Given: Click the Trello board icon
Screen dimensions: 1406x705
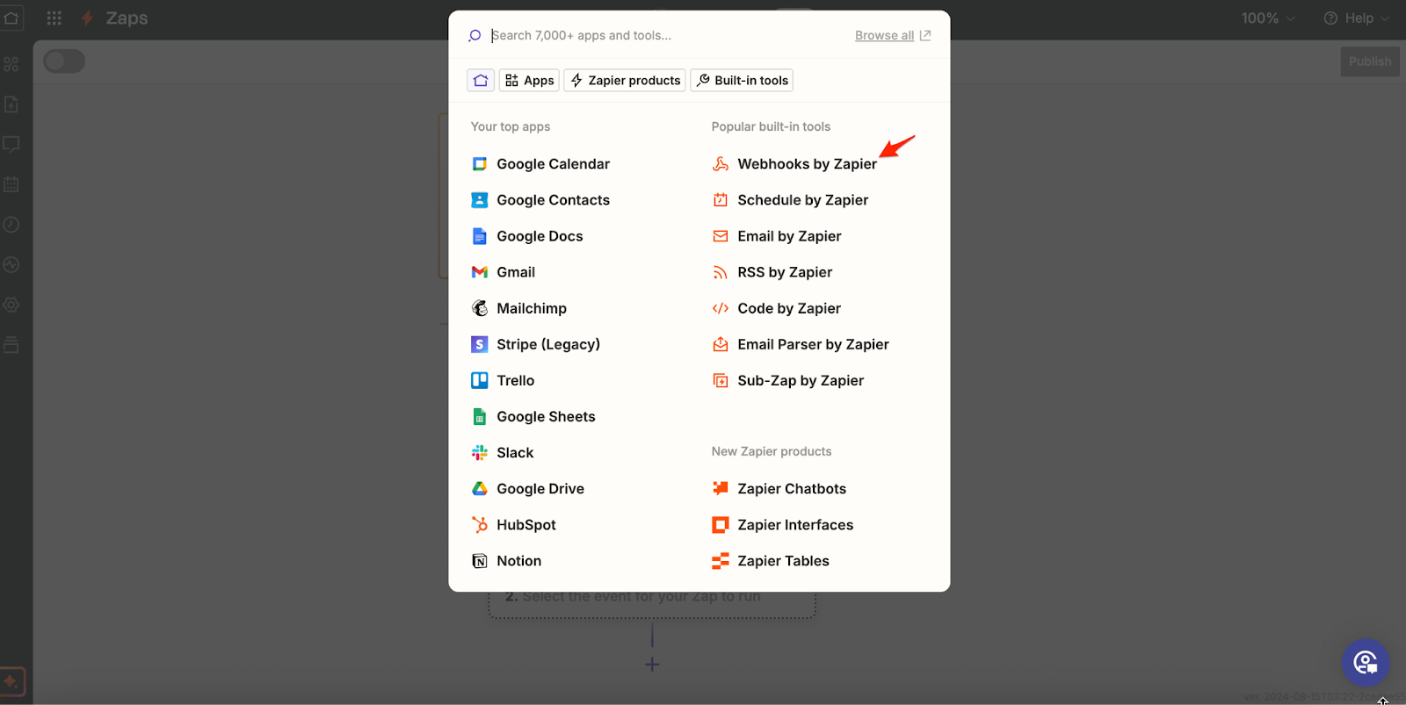Looking at the screenshot, I should 480,380.
